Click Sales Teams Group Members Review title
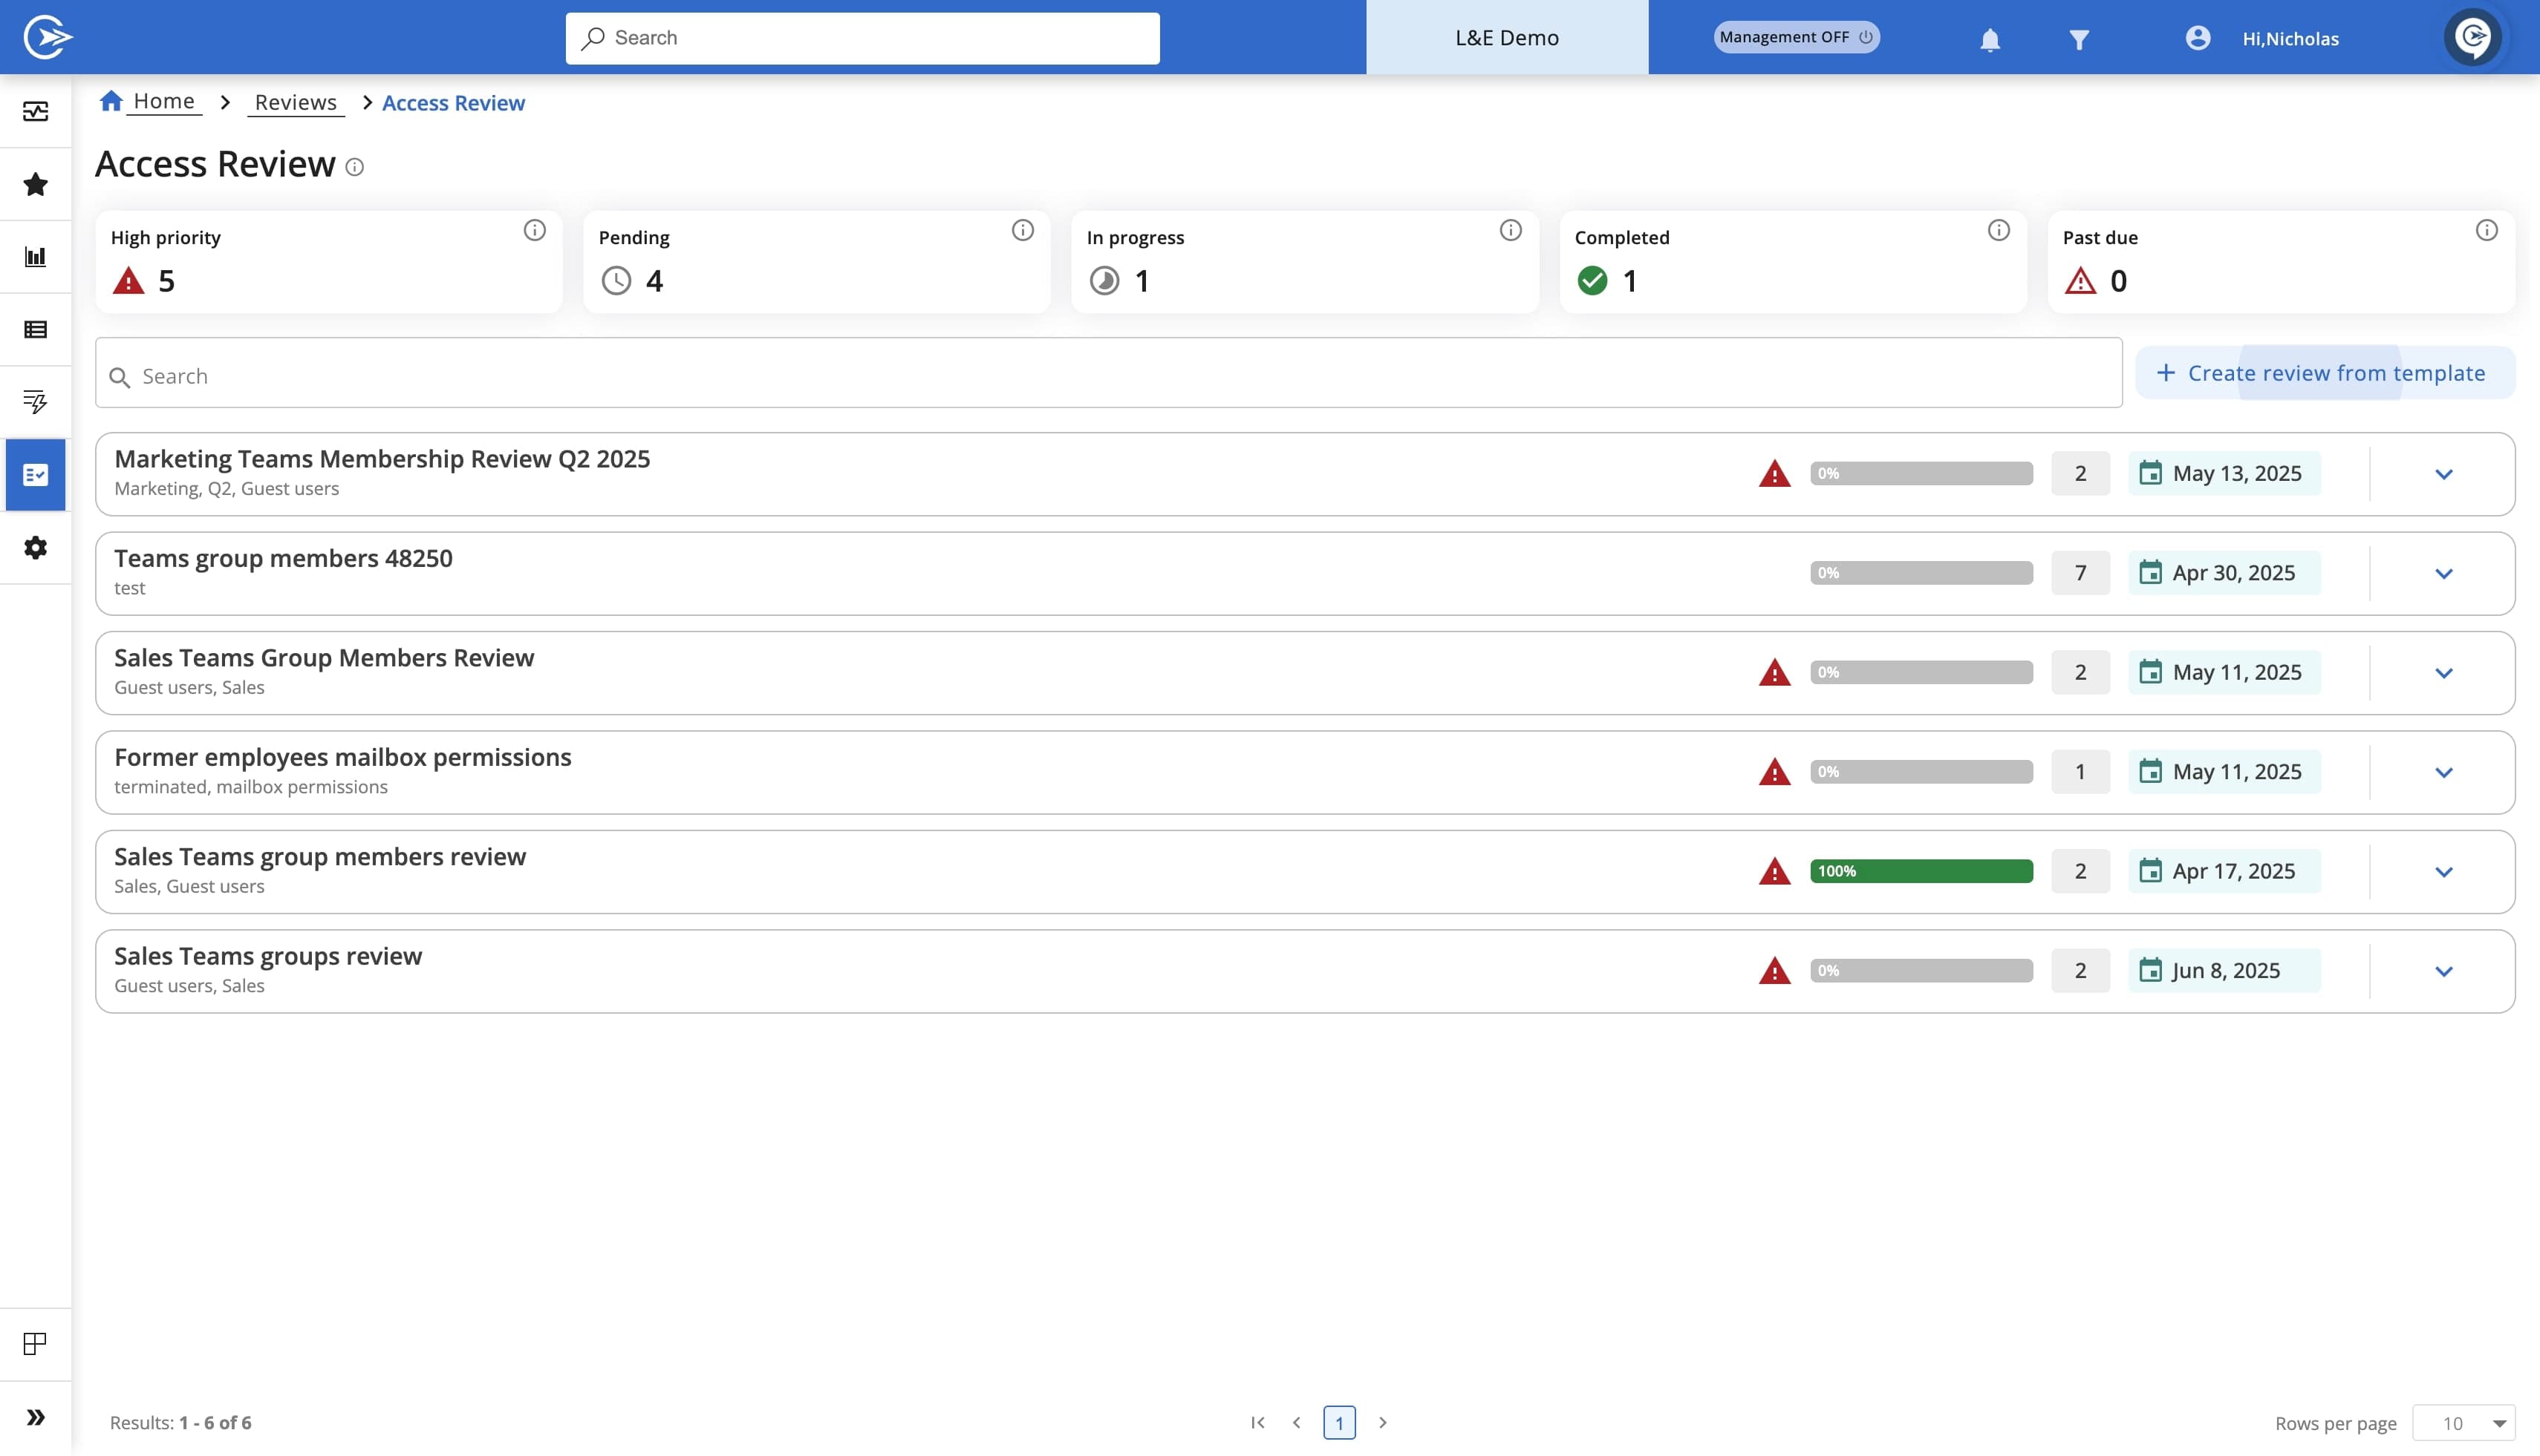This screenshot has width=2540, height=1456. (x=325, y=658)
